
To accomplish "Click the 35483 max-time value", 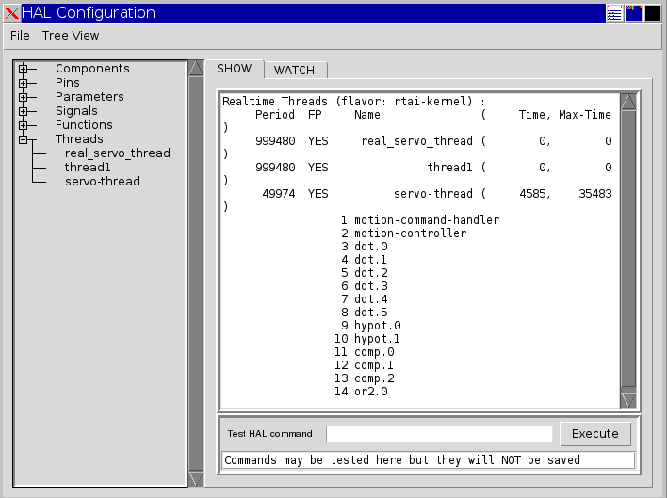I will [595, 194].
